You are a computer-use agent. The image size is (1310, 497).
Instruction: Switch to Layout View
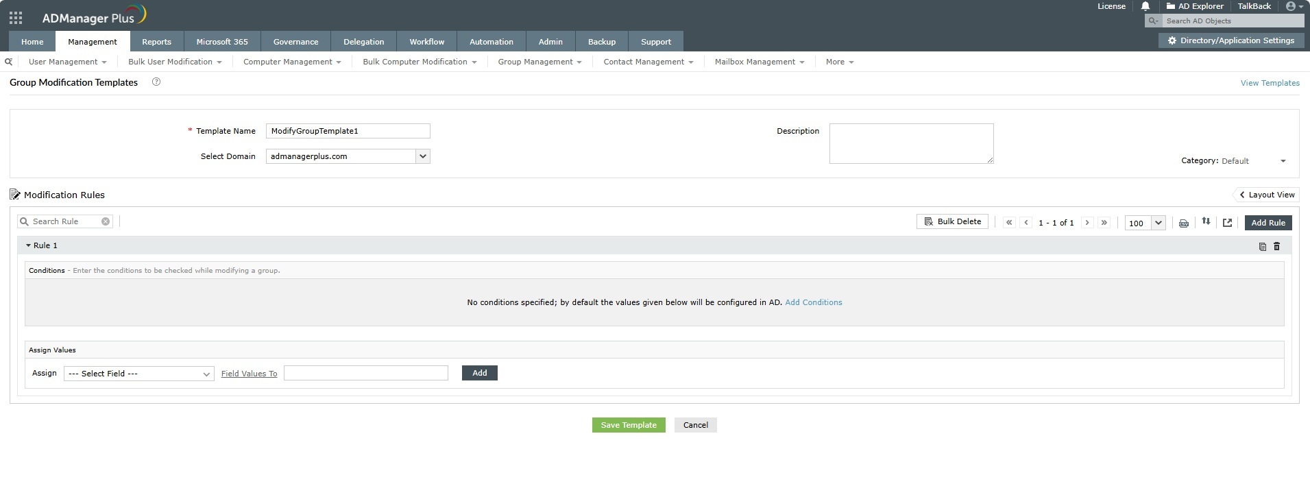pyautogui.click(x=1267, y=195)
